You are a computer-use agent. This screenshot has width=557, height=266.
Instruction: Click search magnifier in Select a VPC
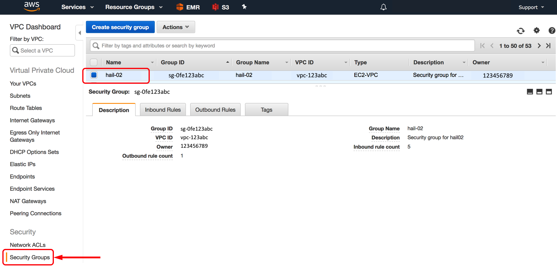tap(15, 50)
